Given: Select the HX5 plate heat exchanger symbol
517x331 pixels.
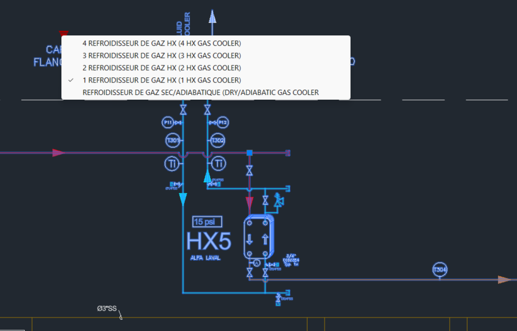Looking at the screenshot, I should pyautogui.click(x=259, y=237).
